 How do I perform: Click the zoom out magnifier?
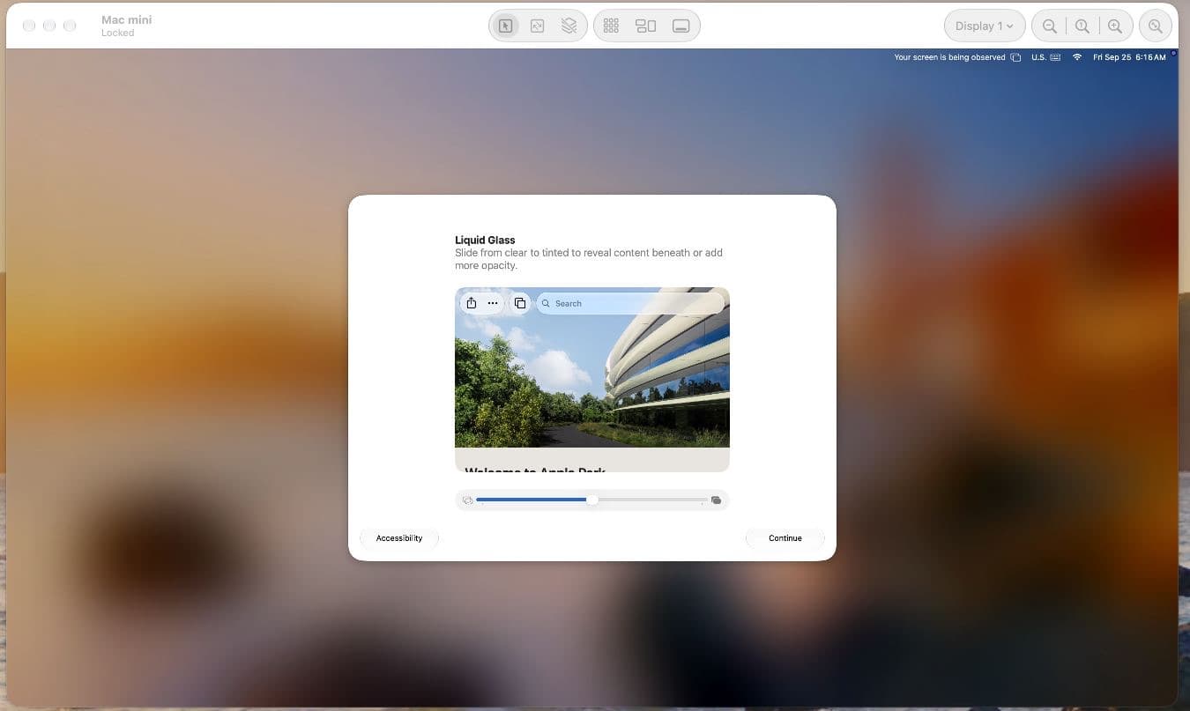[1050, 26]
